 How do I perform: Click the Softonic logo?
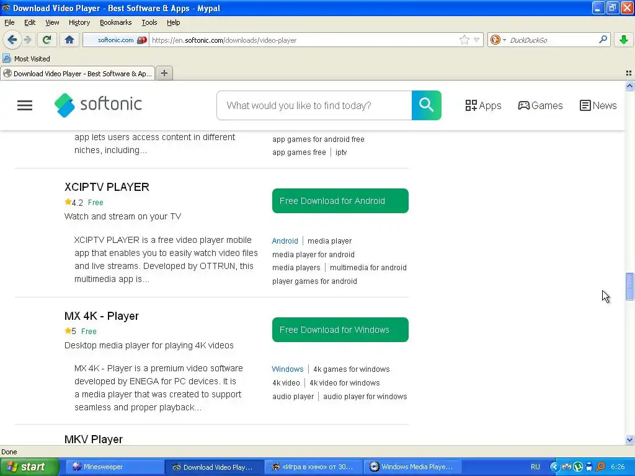point(98,105)
